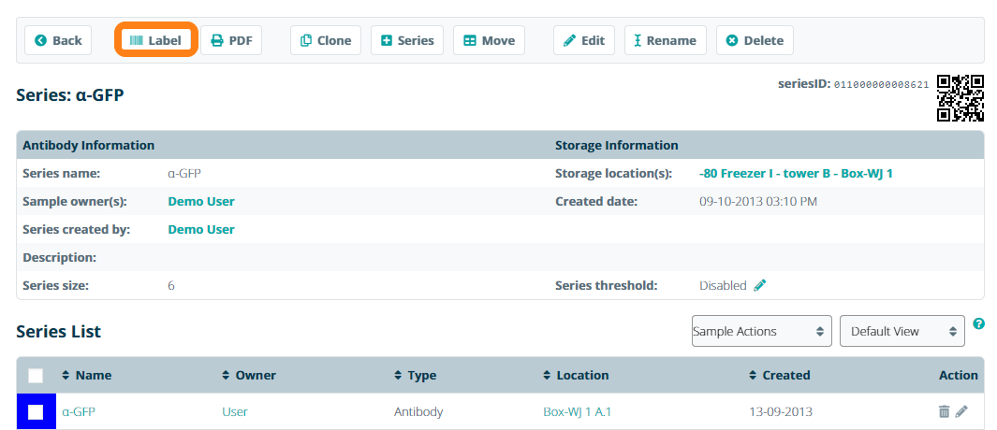Toggle select-all checkbox in table header

point(36,375)
